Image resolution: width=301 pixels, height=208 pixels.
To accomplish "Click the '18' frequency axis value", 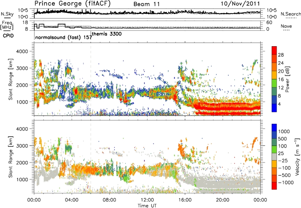I will (x=25, y=23).
